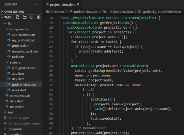The image size is (184, 135).
Task: Open reusable_card.dart from the file tree
Action: pos(25,51)
